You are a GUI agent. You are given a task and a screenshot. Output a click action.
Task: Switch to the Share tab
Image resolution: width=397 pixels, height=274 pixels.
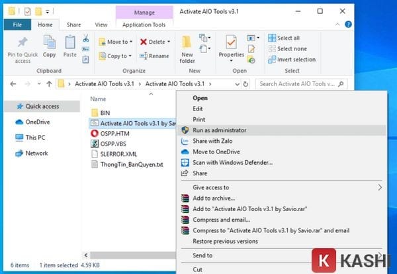73,24
